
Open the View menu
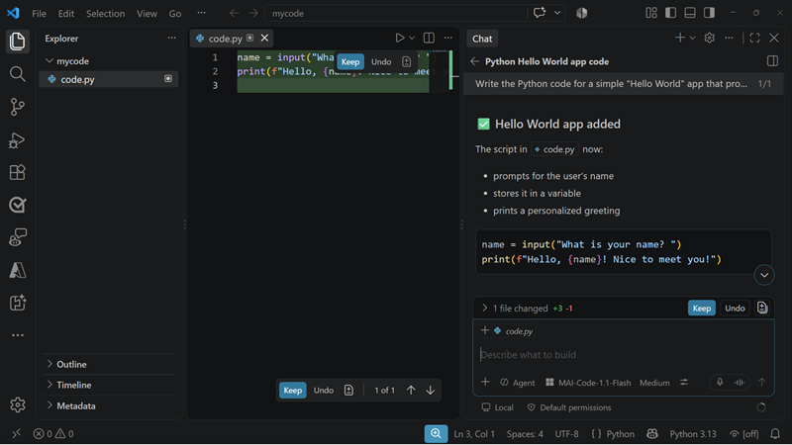(x=147, y=13)
